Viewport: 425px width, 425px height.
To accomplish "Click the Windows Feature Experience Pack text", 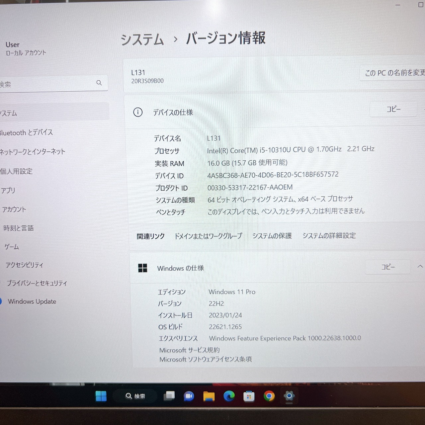I will (x=285, y=338).
